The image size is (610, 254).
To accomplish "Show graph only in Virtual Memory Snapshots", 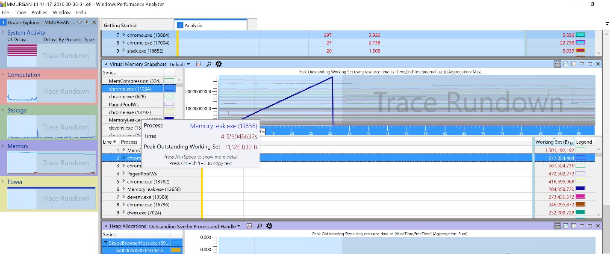I will click(566, 64).
